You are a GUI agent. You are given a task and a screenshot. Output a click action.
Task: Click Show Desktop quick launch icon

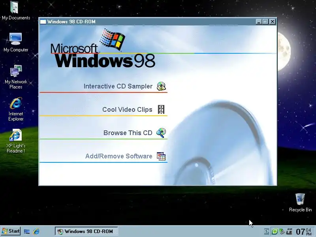[x=27, y=231]
